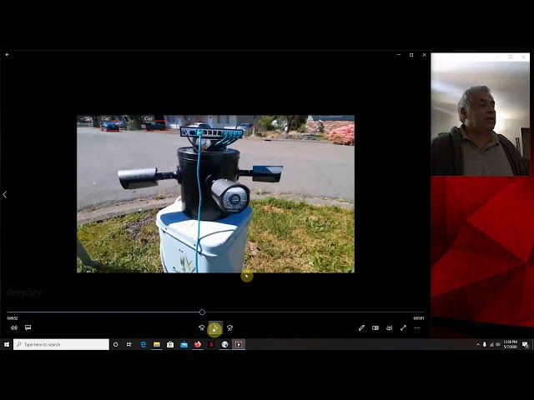Close the webcam window
The height and width of the screenshot is (400, 534).
(523, 57)
